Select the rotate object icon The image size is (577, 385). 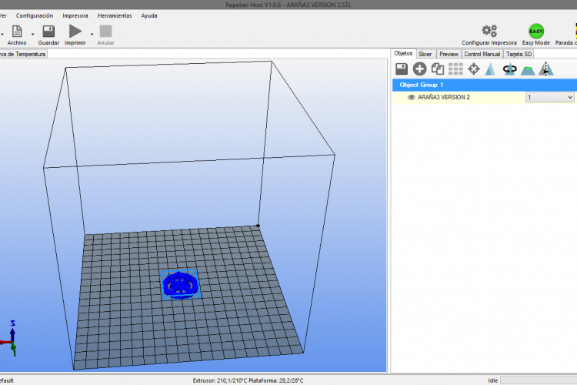pos(509,69)
